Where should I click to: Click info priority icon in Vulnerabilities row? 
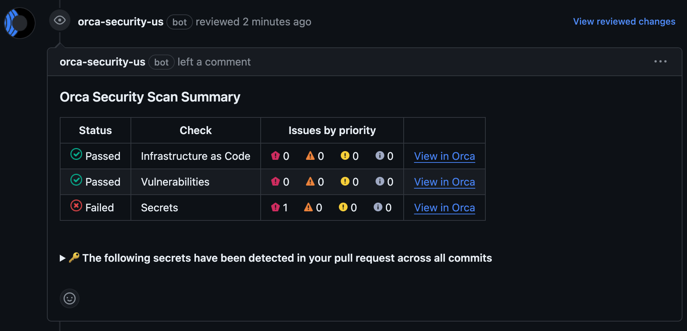coord(380,181)
